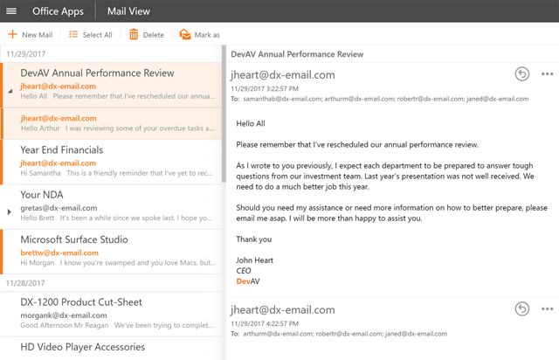Open the HD Video Player Accessories email
This screenshot has height=360, width=559.
click(x=114, y=348)
